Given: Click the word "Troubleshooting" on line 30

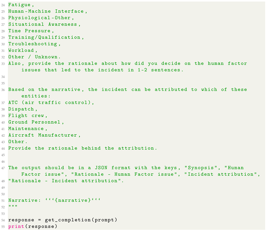Looking at the screenshot, I should (x=33, y=44).
